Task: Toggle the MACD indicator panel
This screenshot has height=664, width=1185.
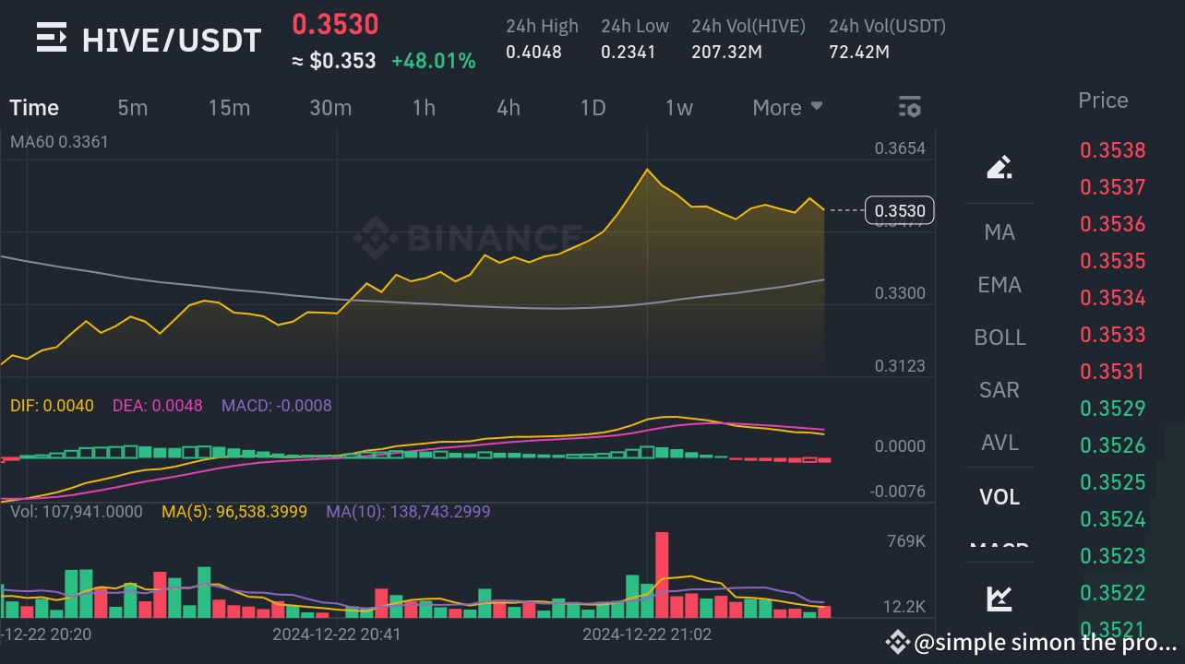Action: pos(999,550)
